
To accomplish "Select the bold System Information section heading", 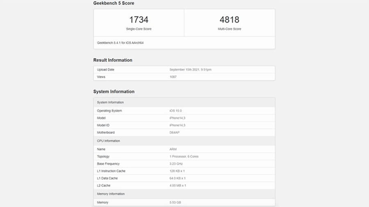I will pyautogui.click(x=114, y=92).
